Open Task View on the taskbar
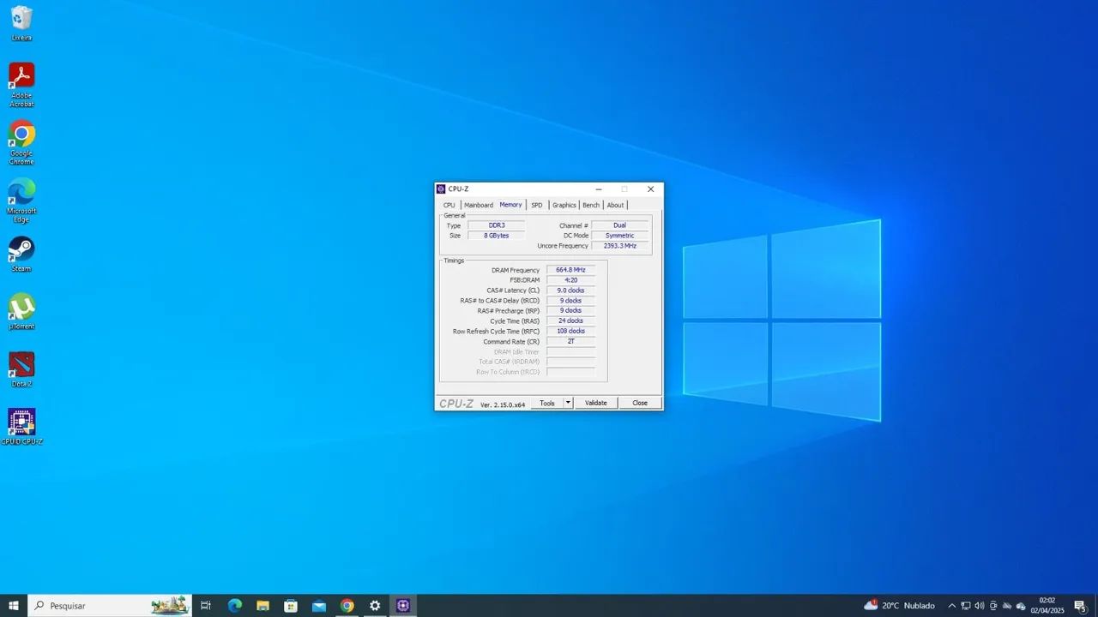 [206, 606]
